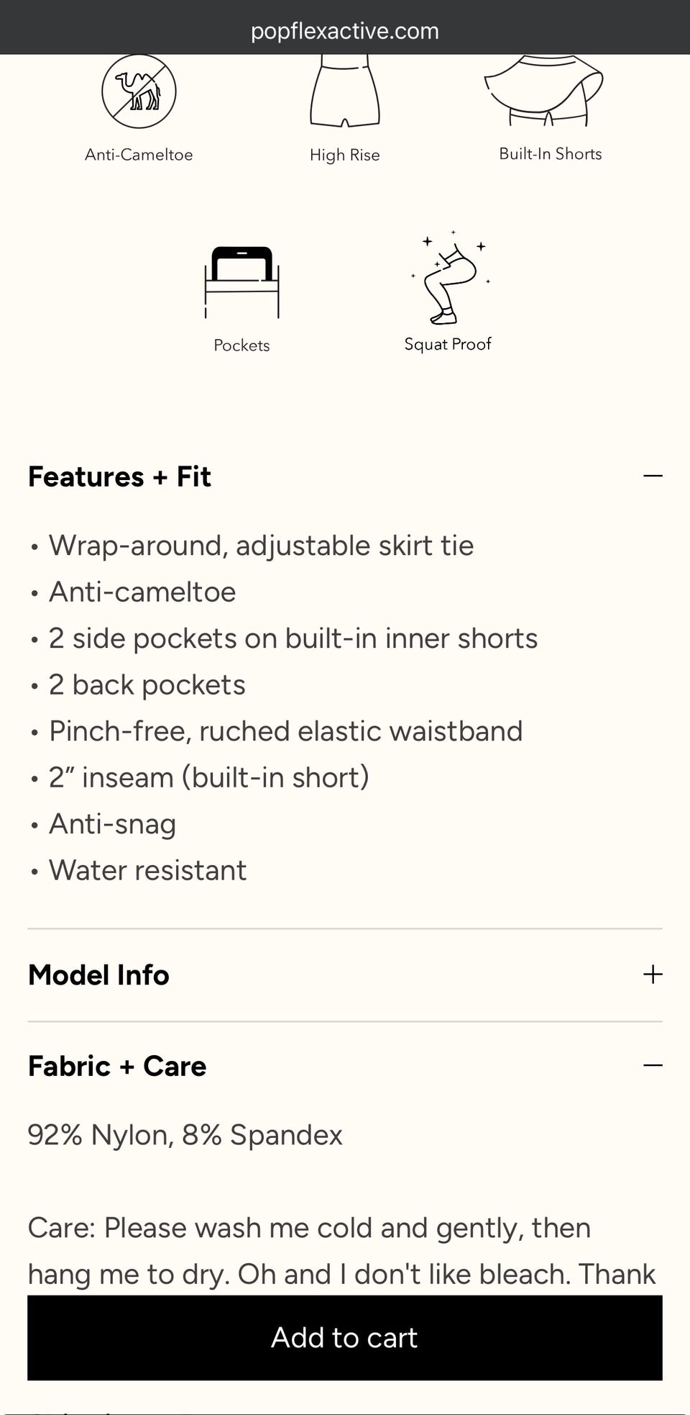This screenshot has height=1415, width=690.
Task: Expand Model Info with plus icon
Action: pos(653,975)
